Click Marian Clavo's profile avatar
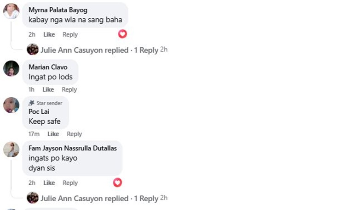Image resolution: width=345 pixels, height=210 pixels. (x=11, y=68)
